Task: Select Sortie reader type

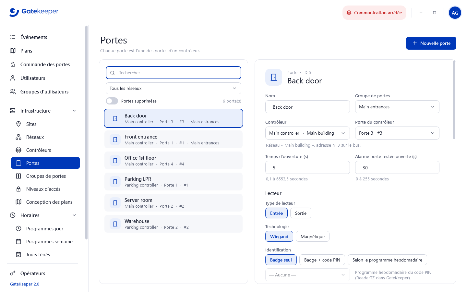Action: (301, 213)
